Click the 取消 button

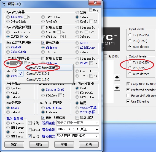pos(89,144)
